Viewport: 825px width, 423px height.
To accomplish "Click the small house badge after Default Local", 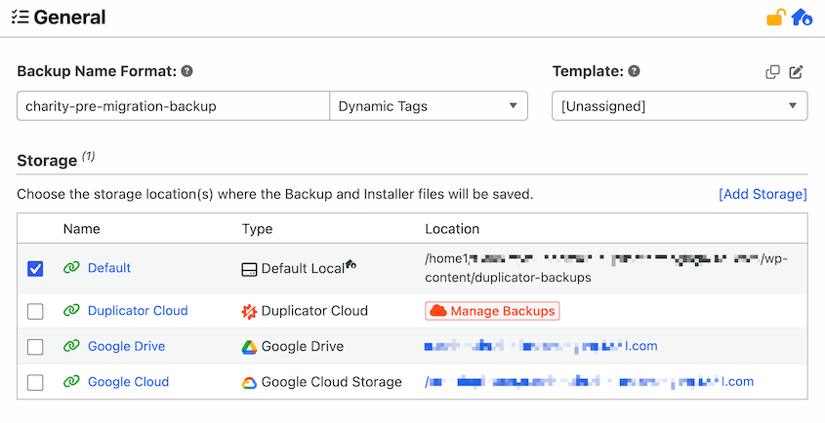I will pos(351,264).
